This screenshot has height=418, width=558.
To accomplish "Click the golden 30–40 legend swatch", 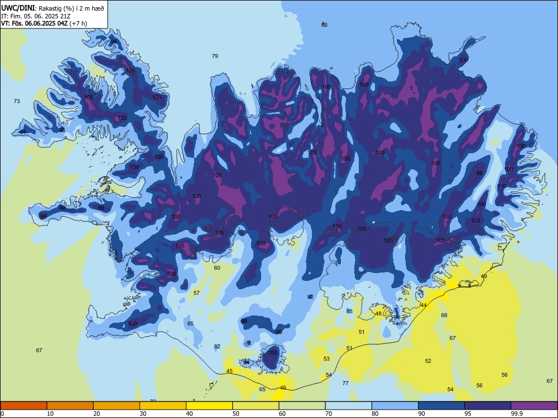I will pyautogui.click(x=163, y=406).
